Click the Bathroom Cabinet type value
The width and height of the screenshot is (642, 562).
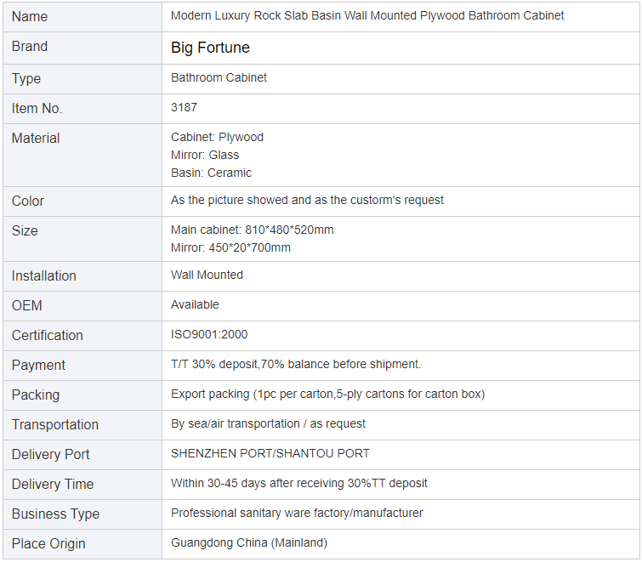(219, 77)
